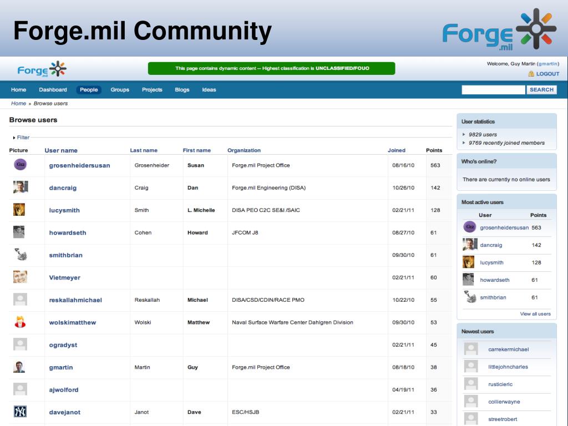The width and height of the screenshot is (568, 426).
Task: Click the '9769 recently joined members' text
Action: tap(506, 143)
